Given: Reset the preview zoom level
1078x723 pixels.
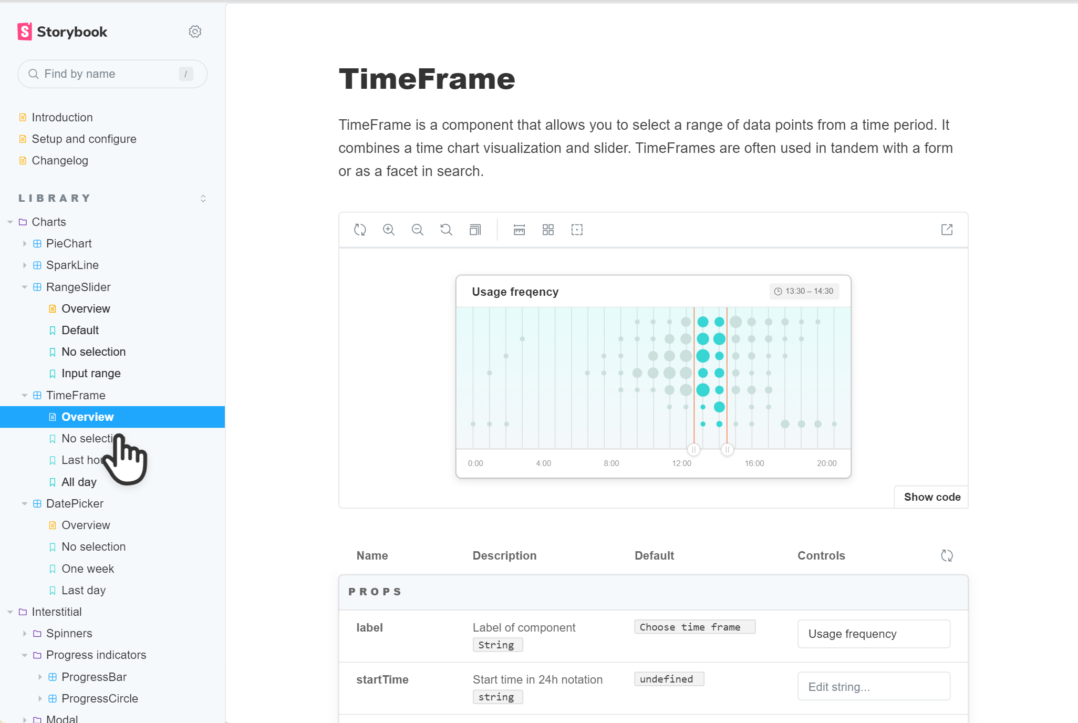Looking at the screenshot, I should click(445, 230).
